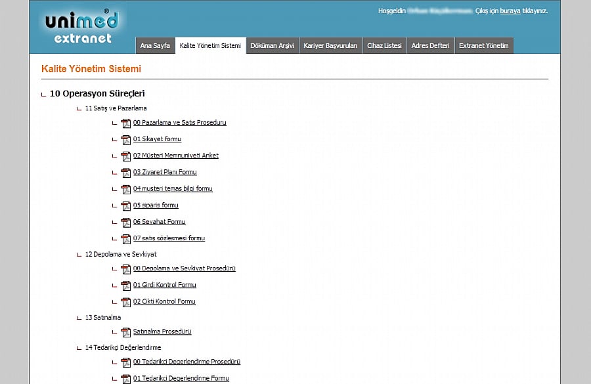Click PDF icon beside 00 Pazarlama ve Satış Proseduru
Viewport: 591px width, 384px height.
[x=126, y=123]
